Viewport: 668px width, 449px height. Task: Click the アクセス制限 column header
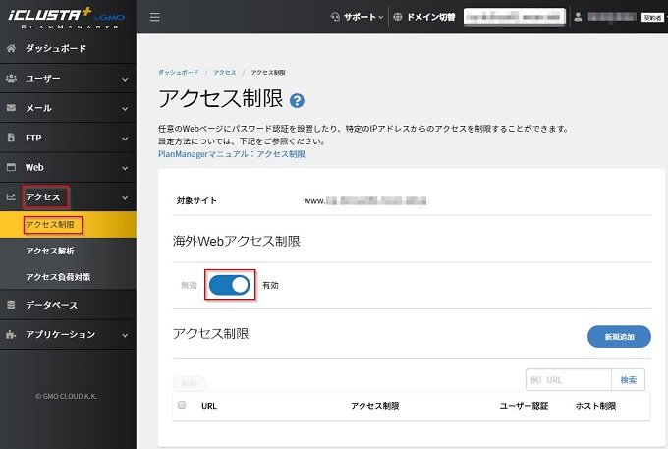(x=375, y=406)
